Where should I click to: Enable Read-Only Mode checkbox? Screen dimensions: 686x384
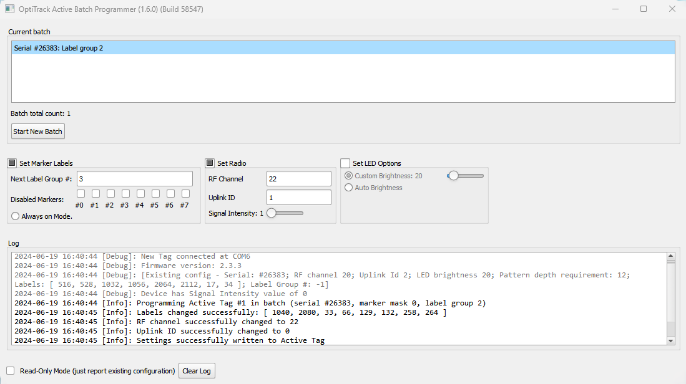tap(11, 371)
